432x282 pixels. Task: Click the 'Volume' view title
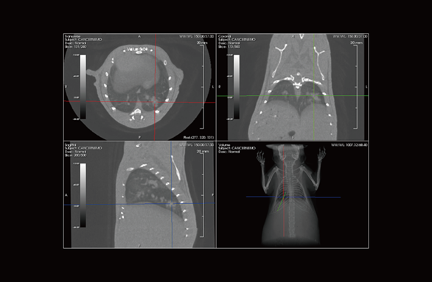click(x=224, y=144)
